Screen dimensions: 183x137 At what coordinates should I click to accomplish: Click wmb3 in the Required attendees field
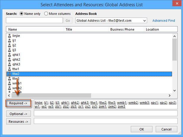pyautogui.click(x=144, y=103)
